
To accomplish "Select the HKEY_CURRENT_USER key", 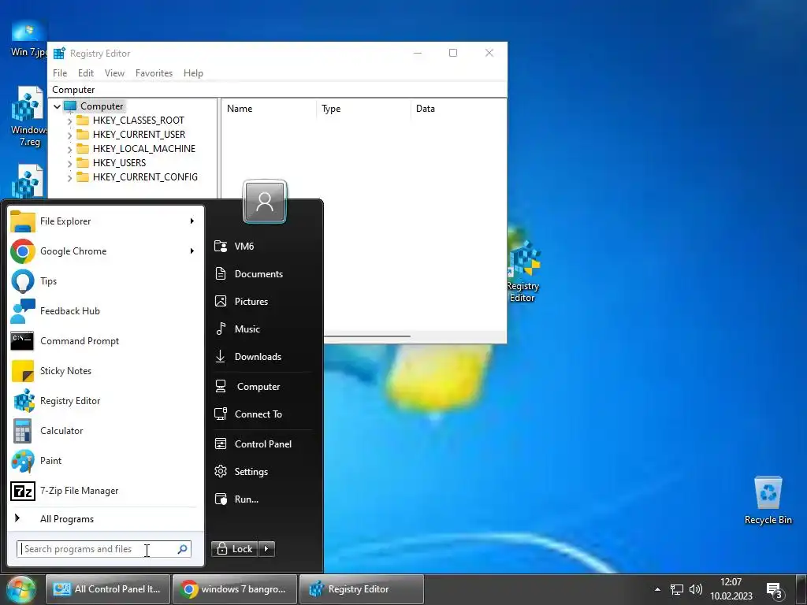I will (x=139, y=134).
